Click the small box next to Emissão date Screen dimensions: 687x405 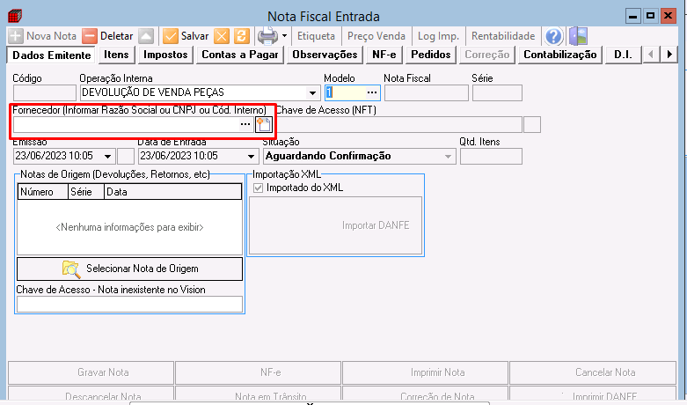(126, 157)
